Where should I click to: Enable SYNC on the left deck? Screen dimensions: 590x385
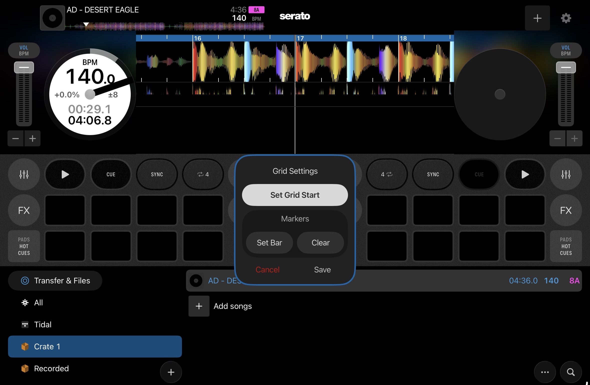[157, 174]
